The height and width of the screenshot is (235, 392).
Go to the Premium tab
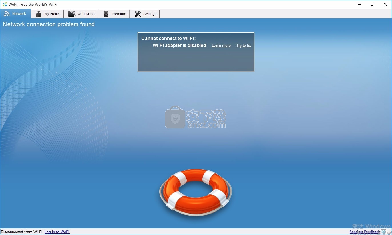pyautogui.click(x=114, y=14)
